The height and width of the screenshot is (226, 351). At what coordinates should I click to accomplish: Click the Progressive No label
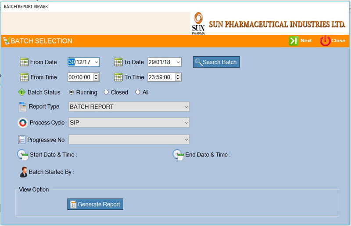pyautogui.click(x=46, y=140)
